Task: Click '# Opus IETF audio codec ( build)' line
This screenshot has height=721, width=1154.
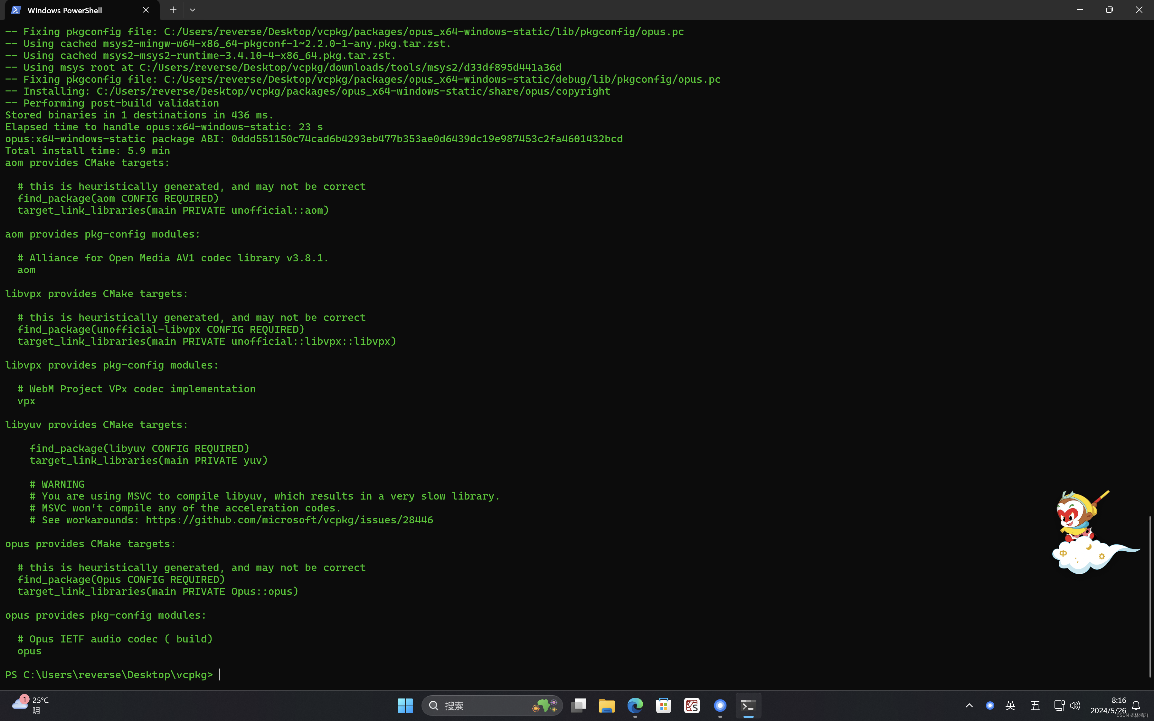Action: coord(115,640)
